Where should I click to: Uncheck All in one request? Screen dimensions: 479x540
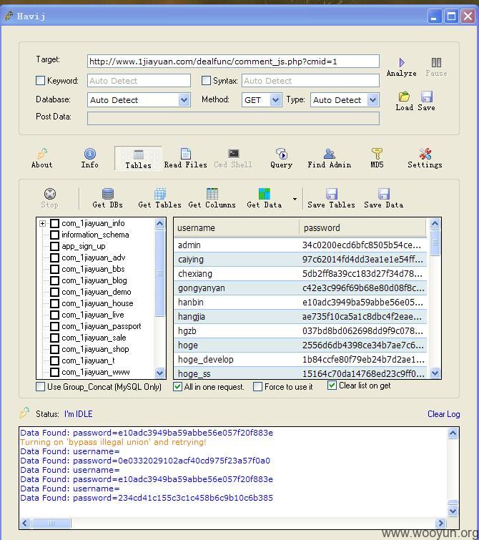pos(178,387)
